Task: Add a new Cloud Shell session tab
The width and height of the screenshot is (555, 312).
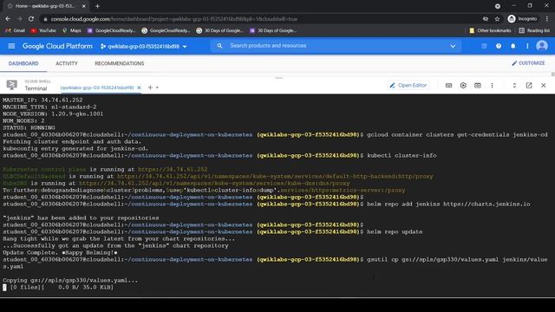Action: [x=150, y=88]
